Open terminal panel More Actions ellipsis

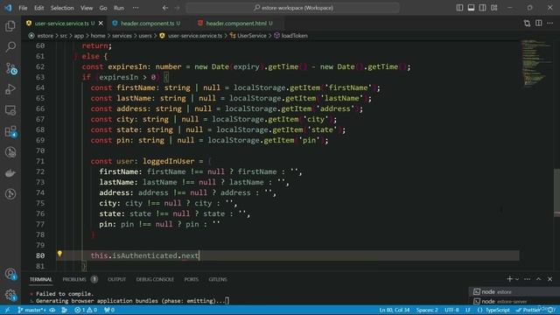click(527, 279)
